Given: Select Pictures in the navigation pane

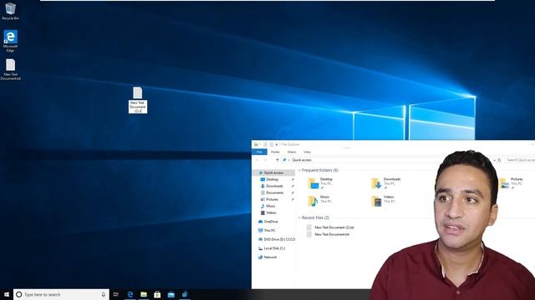Looking at the screenshot, I should coord(272,199).
